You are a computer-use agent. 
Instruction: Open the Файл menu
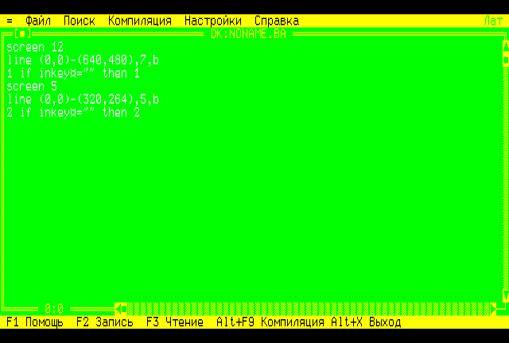coord(38,21)
